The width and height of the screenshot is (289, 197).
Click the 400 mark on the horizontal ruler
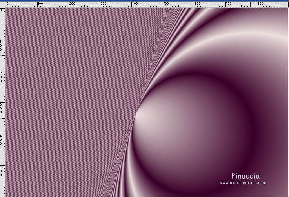(x=135, y=4)
